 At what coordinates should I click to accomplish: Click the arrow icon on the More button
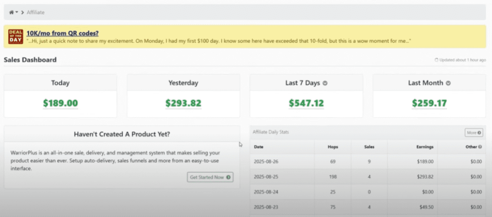480,133
